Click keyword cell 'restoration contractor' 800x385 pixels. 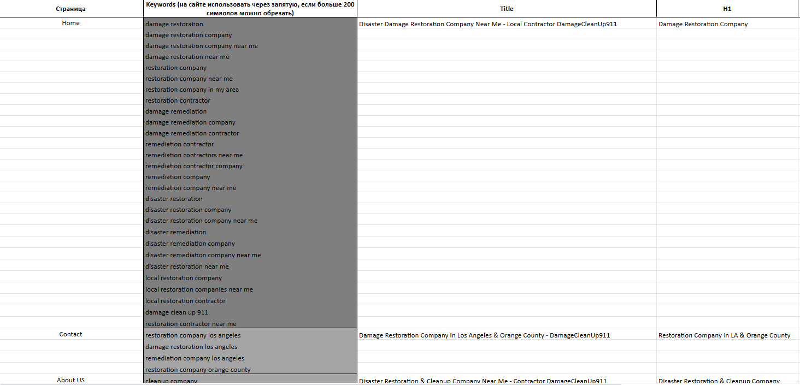pos(250,100)
